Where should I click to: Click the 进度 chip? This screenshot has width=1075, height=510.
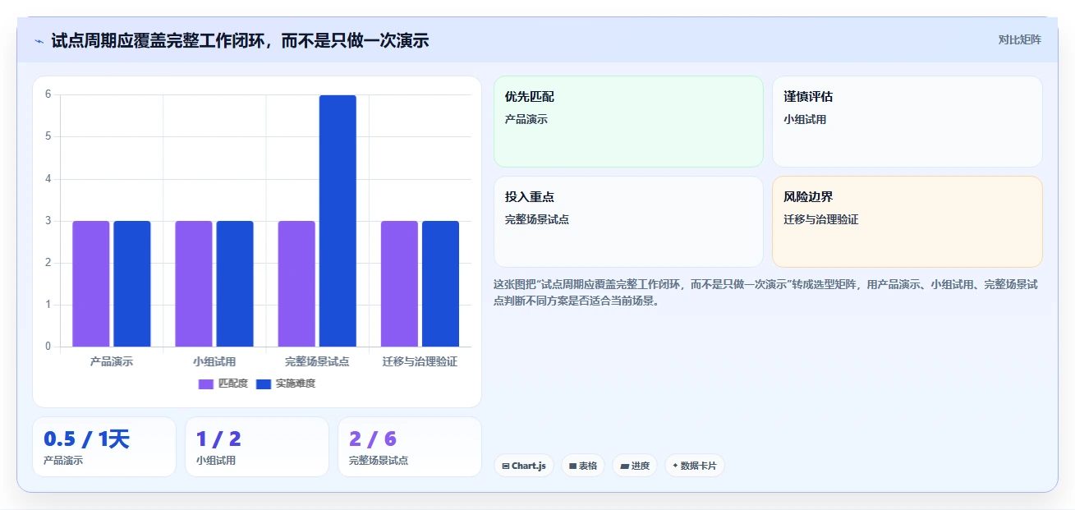click(x=635, y=466)
